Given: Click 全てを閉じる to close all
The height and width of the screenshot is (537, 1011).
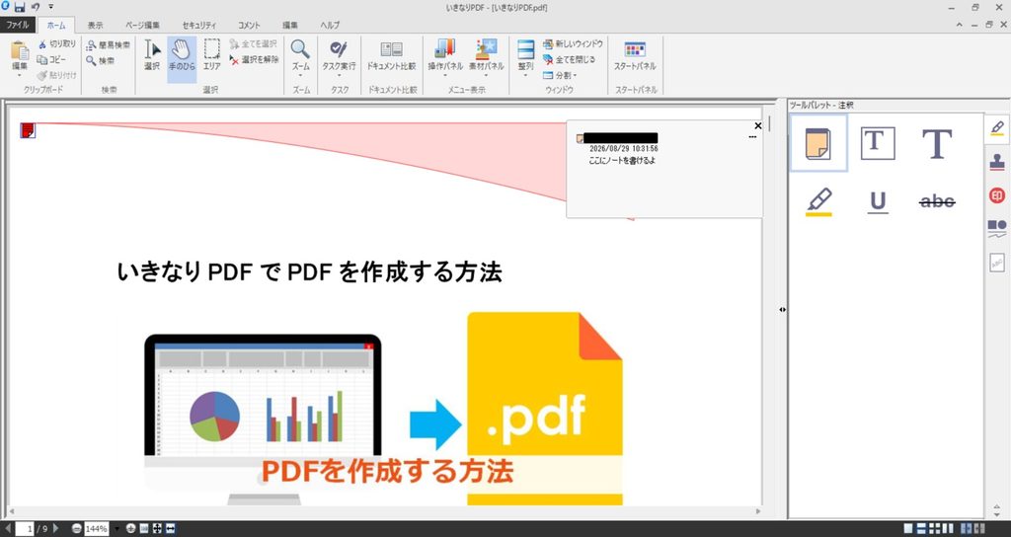Looking at the screenshot, I should (x=569, y=59).
